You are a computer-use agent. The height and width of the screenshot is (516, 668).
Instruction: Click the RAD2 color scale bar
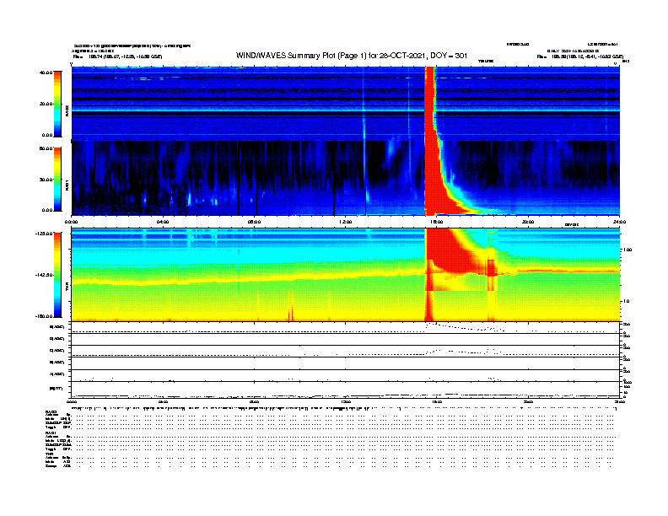pyautogui.click(x=57, y=104)
